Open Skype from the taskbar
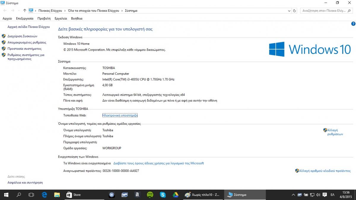This screenshot has width=356, height=200. [163, 195]
